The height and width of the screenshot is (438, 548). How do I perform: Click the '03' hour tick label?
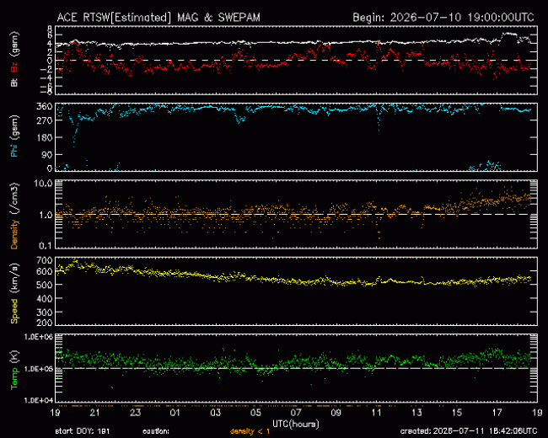(215, 413)
